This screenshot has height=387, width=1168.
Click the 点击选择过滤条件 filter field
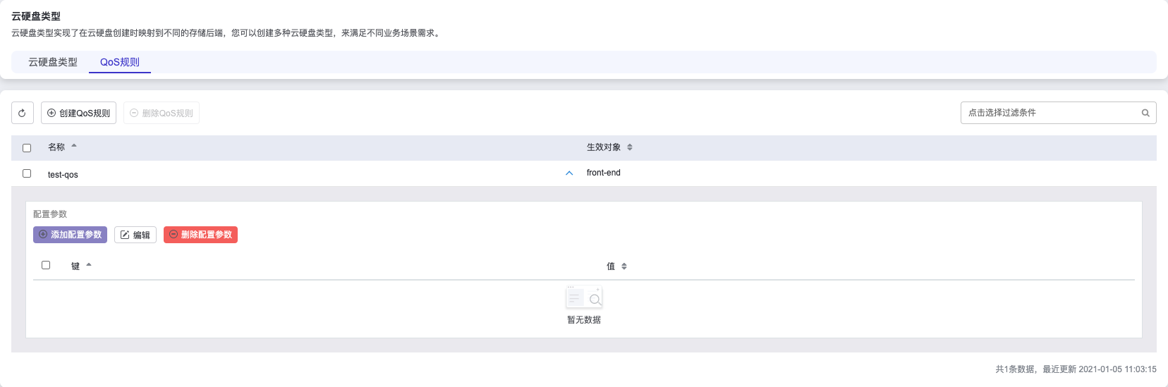[1051, 113]
